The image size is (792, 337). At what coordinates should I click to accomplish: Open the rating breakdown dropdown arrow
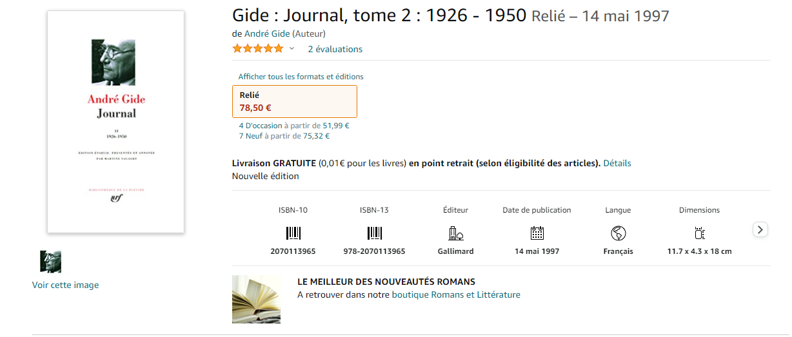[x=292, y=49]
